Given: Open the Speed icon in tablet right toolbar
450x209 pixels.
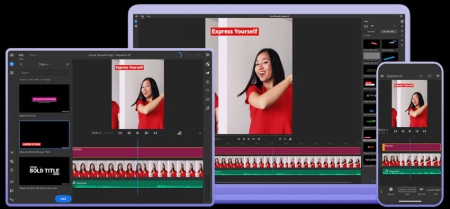Looking at the screenshot, I should tap(208, 90).
